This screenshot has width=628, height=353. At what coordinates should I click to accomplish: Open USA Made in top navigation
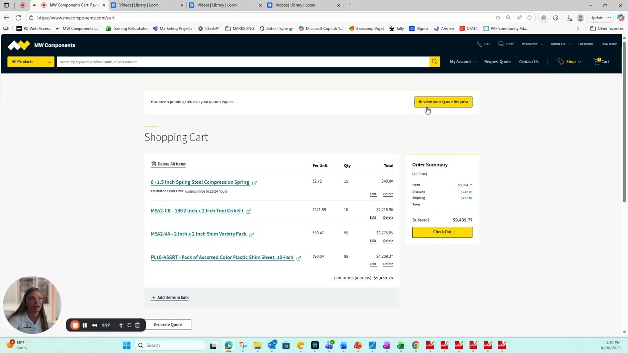[x=609, y=44]
